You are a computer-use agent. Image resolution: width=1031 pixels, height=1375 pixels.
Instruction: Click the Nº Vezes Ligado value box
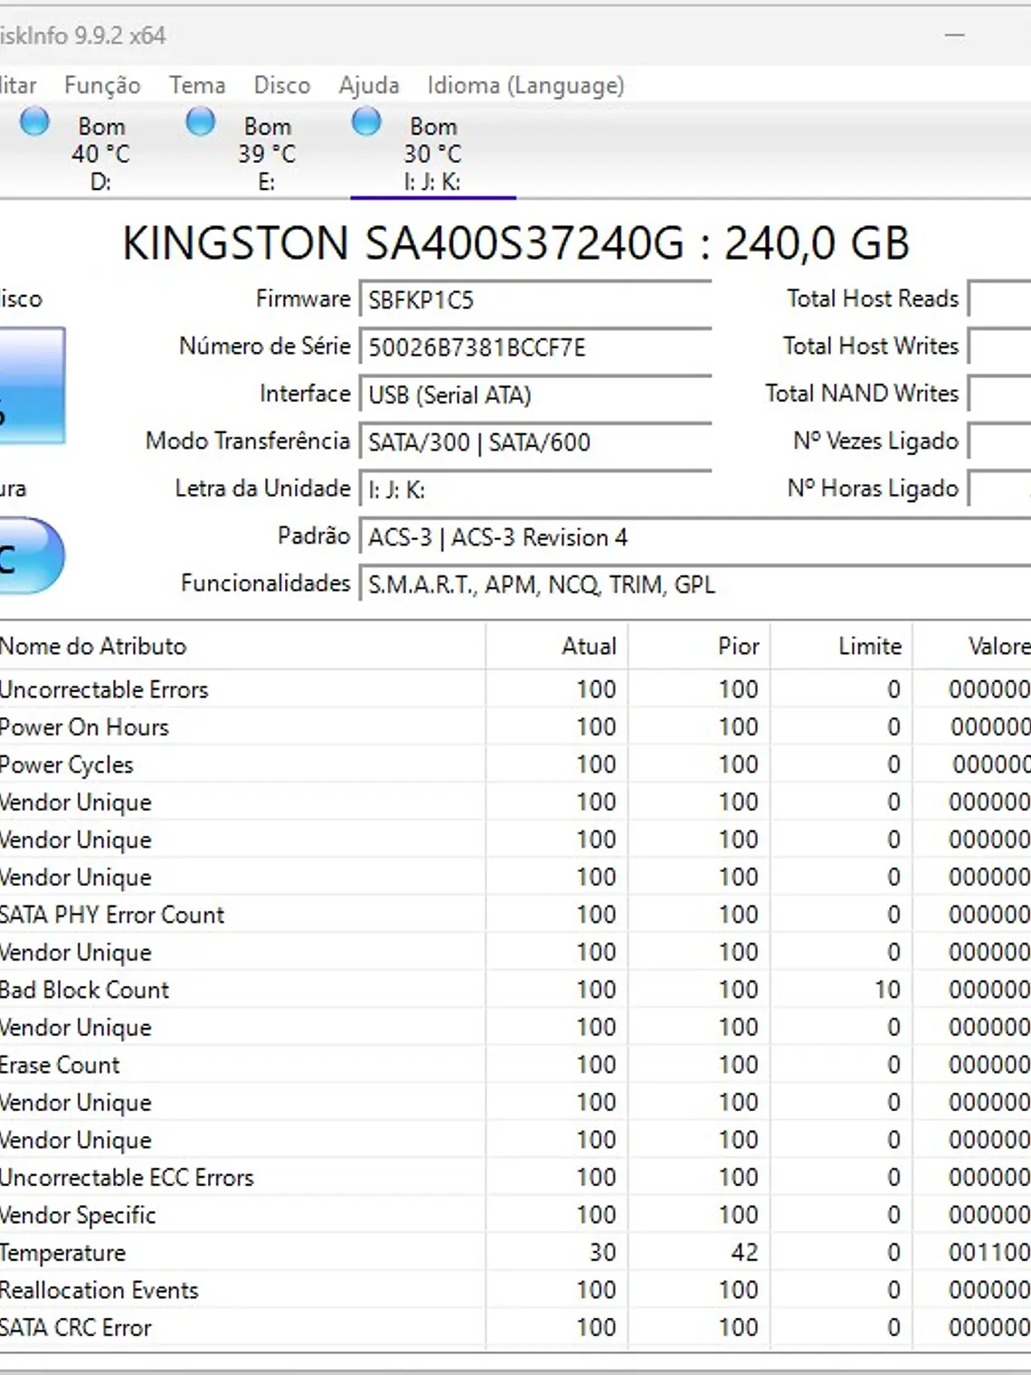[999, 441]
